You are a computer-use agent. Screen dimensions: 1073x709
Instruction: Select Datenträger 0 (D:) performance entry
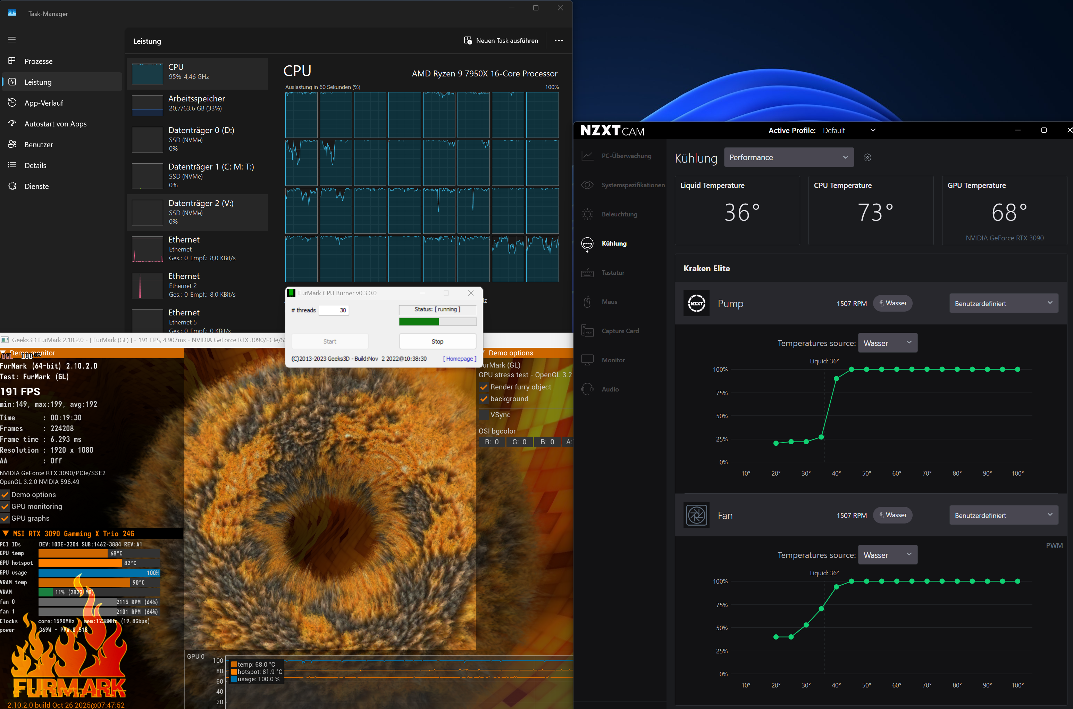(x=198, y=139)
